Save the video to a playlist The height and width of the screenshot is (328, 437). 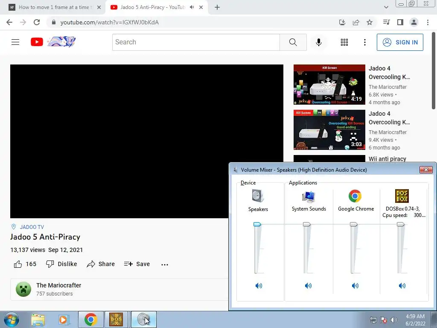(137, 264)
